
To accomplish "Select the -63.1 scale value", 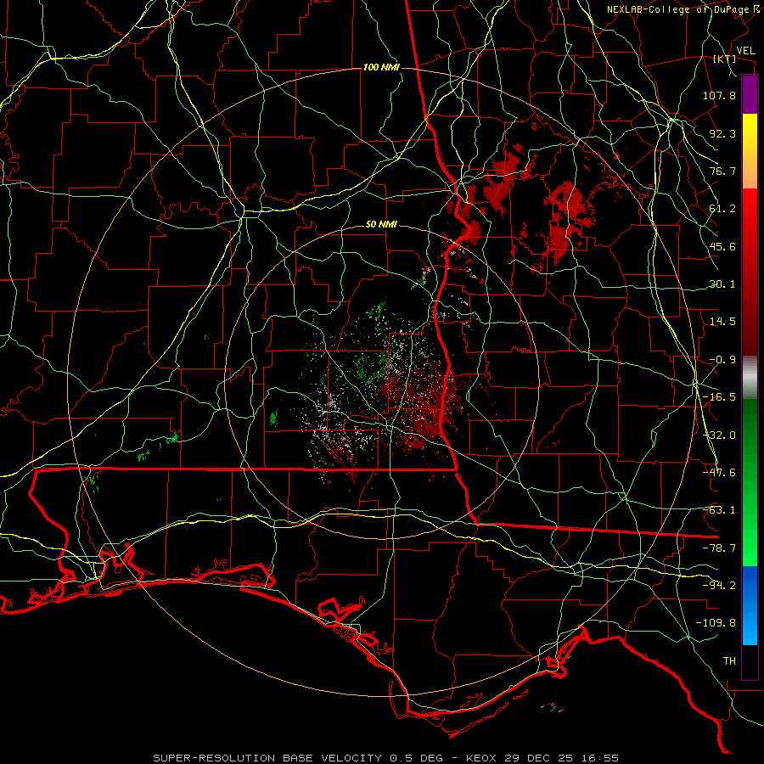I will [719, 510].
